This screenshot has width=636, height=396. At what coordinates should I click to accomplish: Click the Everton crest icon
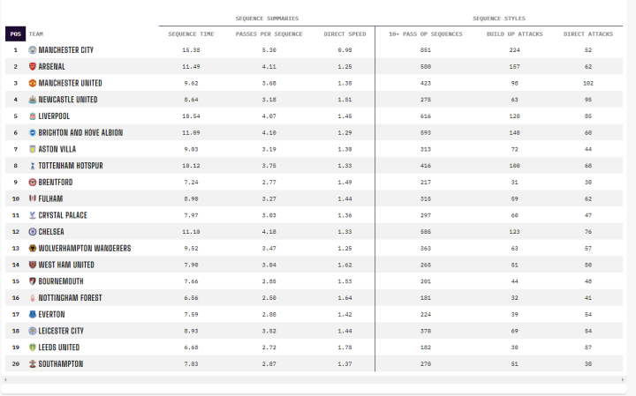tap(33, 314)
